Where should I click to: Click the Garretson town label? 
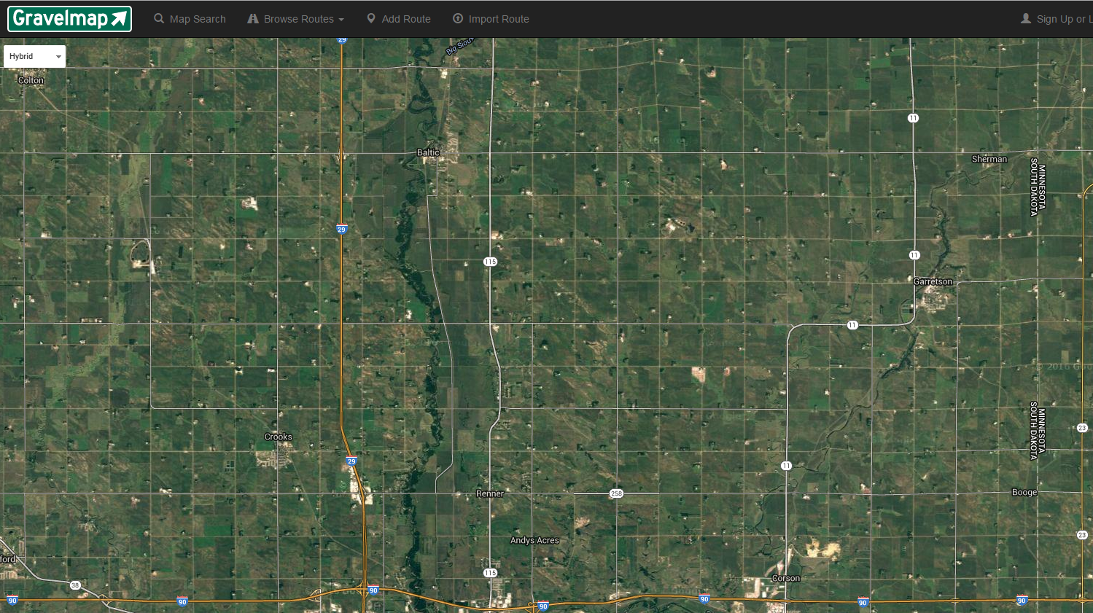(933, 281)
